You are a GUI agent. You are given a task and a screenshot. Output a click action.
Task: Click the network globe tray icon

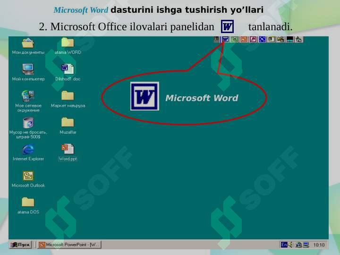point(298,245)
